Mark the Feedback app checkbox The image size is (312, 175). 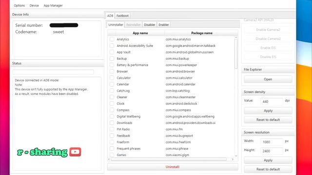coord(112,136)
